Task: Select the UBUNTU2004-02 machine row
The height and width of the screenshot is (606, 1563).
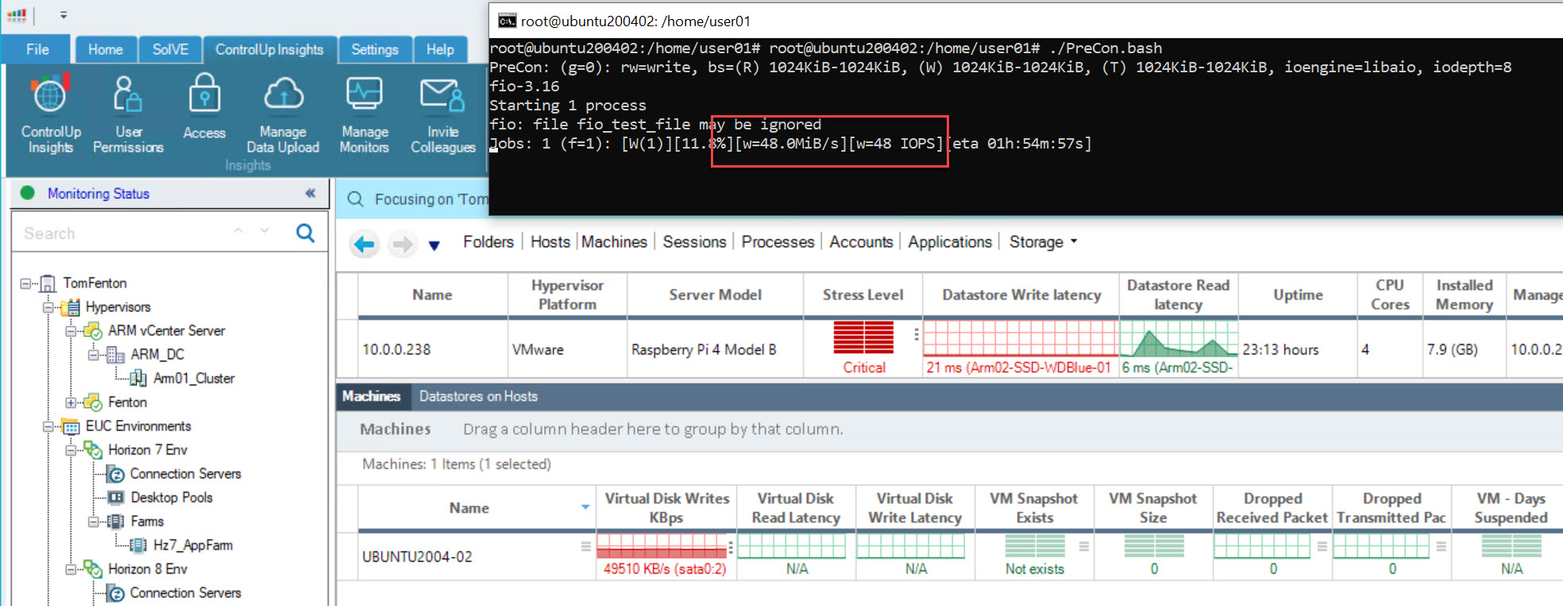Action: (x=949, y=556)
